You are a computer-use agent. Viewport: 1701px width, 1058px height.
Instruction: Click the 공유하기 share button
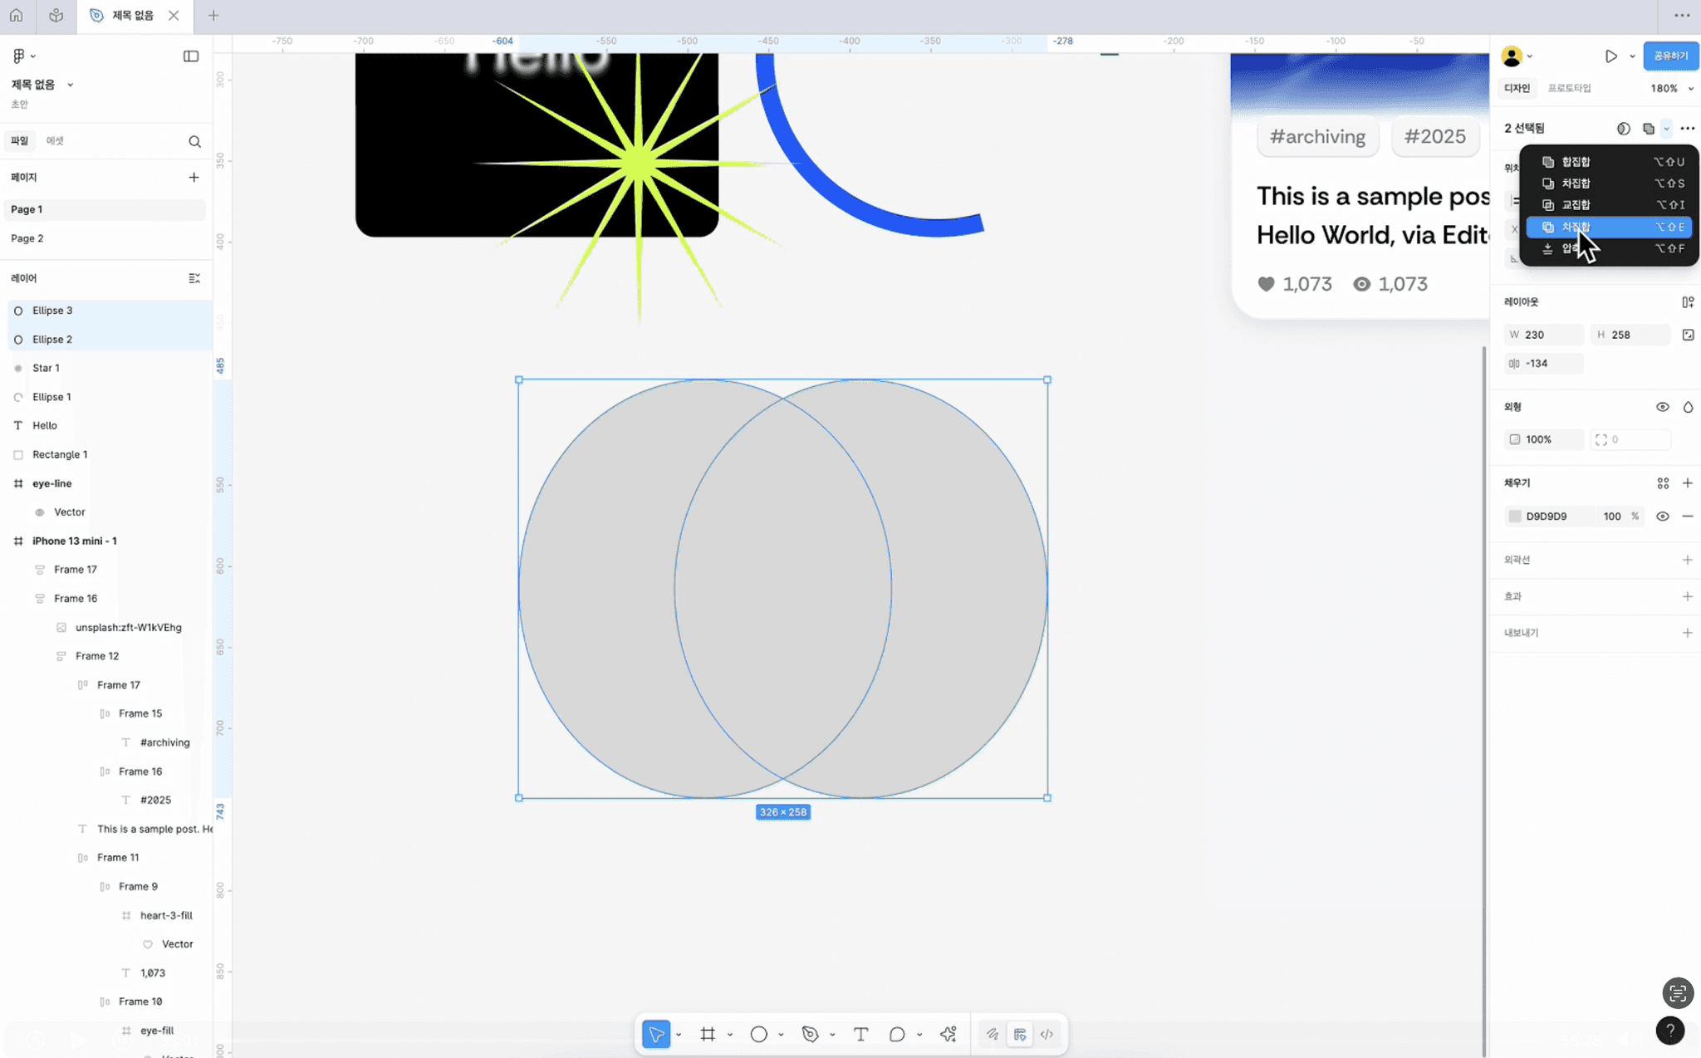click(x=1670, y=56)
